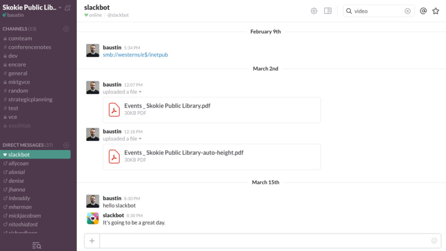This screenshot has height=251, width=446.
Task: Click the online heart presence icon in header
Action: (x=86, y=15)
